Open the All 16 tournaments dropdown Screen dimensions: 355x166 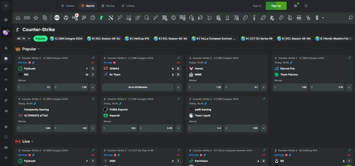click(24, 39)
